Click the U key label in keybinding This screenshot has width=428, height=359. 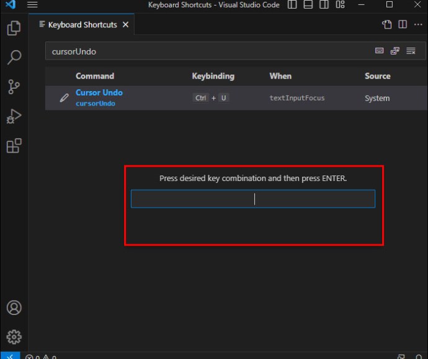[x=223, y=98]
